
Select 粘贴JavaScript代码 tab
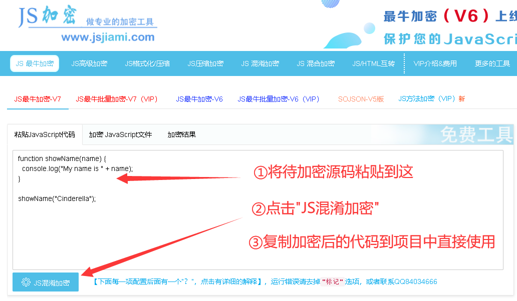tap(45, 134)
